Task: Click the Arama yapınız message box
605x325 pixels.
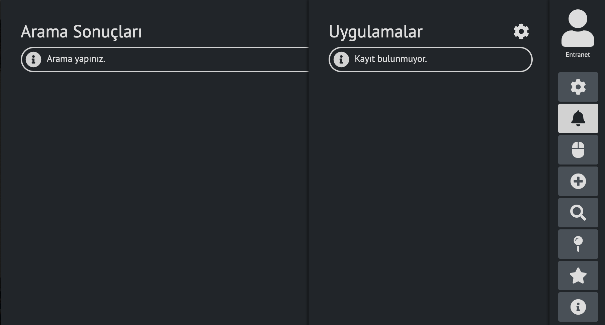Action: [x=165, y=60]
